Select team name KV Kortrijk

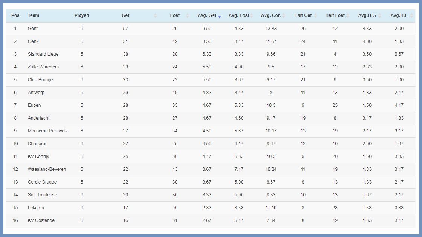click(x=38, y=156)
